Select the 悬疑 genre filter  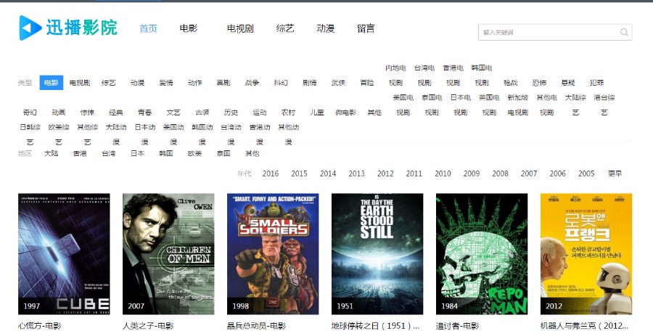568,83
